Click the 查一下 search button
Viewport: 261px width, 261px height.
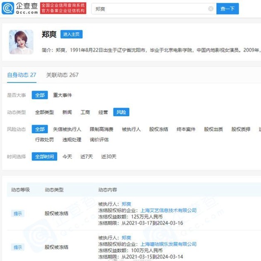[227, 9]
